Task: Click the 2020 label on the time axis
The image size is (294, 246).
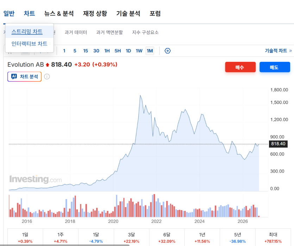Action: coord(113,221)
